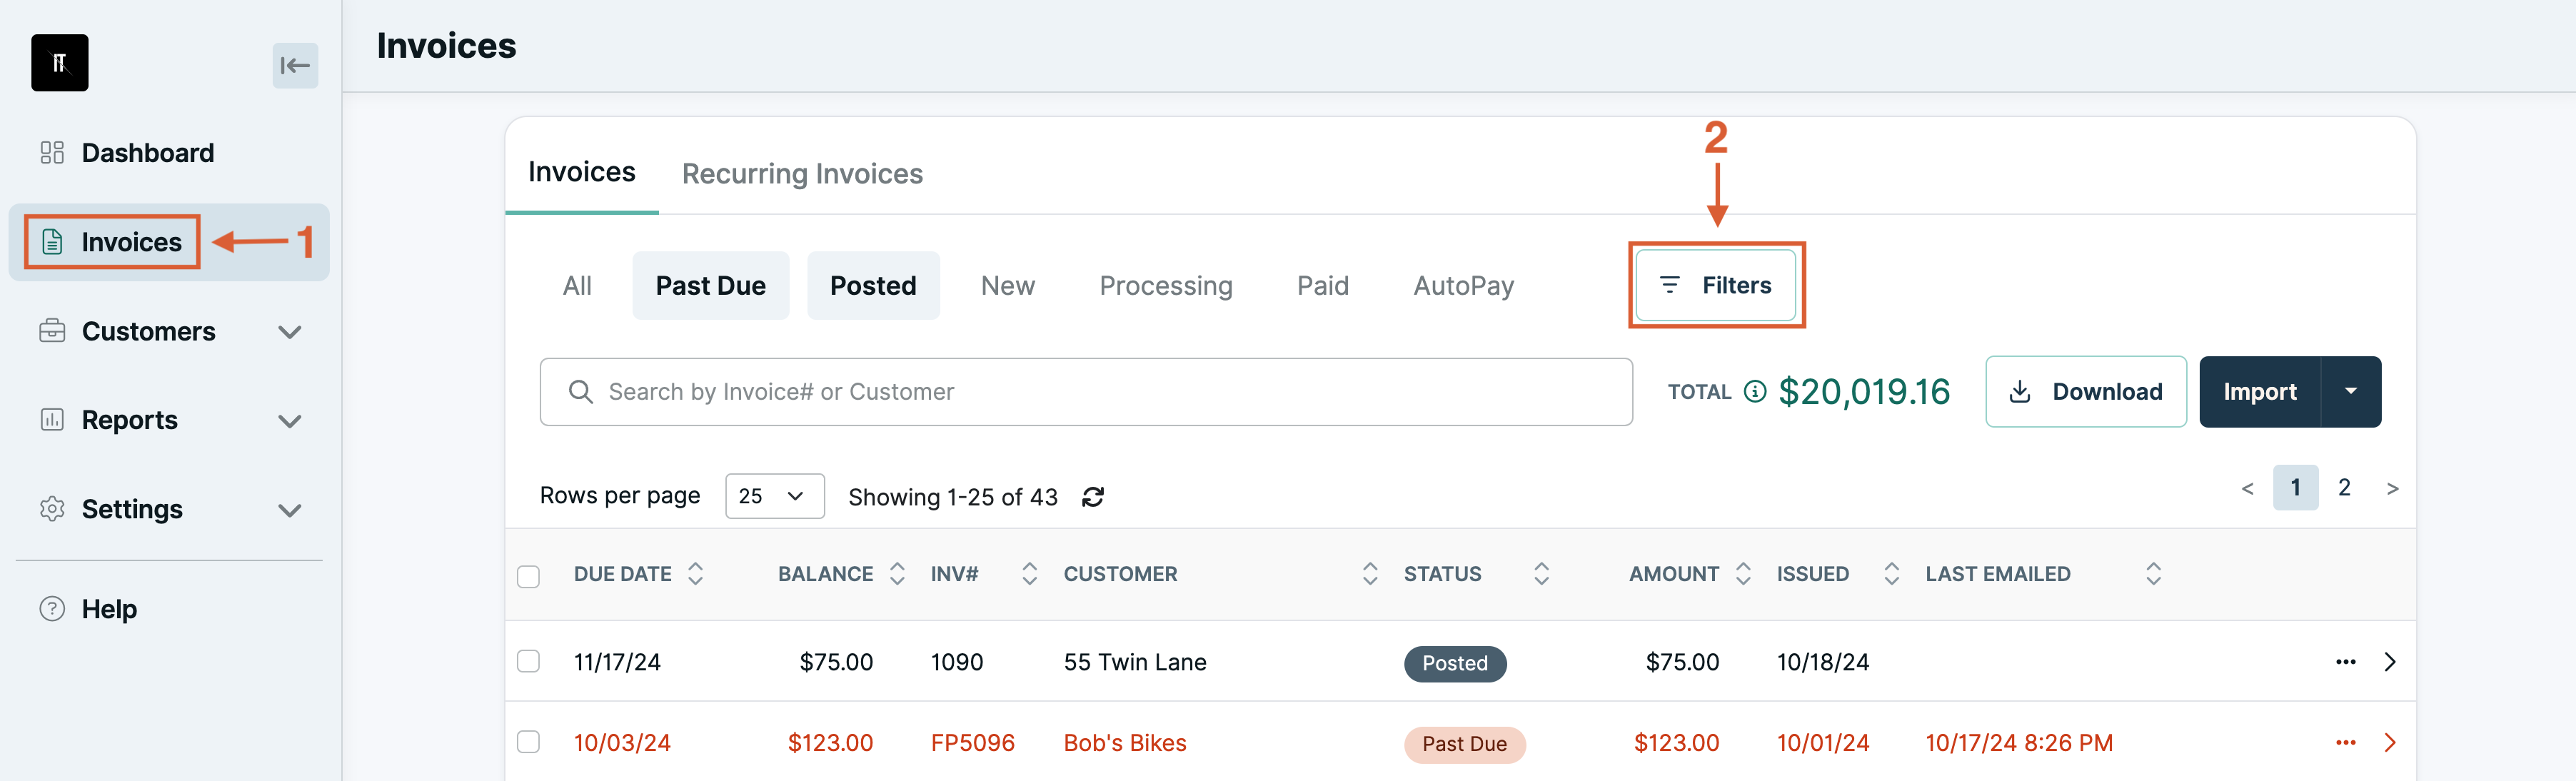Viewport: 2576px width, 781px height.
Task: Click the invoice search field
Action: point(1086,392)
